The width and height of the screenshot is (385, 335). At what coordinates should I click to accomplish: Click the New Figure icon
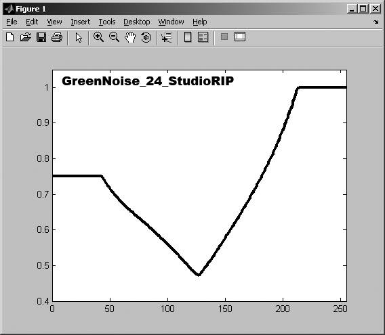pyautogui.click(x=9, y=37)
